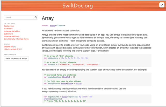Jump to Conditionally Inherited Items section
This screenshot has width=166, height=107.
(x=16, y=39)
